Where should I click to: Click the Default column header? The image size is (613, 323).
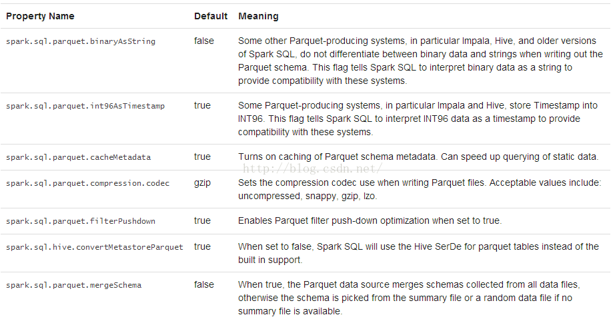[211, 17]
